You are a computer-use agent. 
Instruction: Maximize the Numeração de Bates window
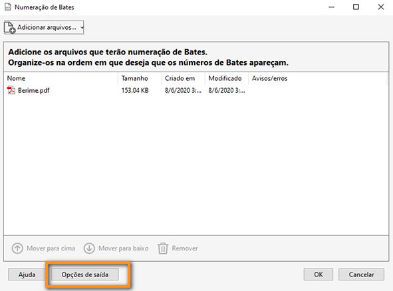[x=356, y=7]
